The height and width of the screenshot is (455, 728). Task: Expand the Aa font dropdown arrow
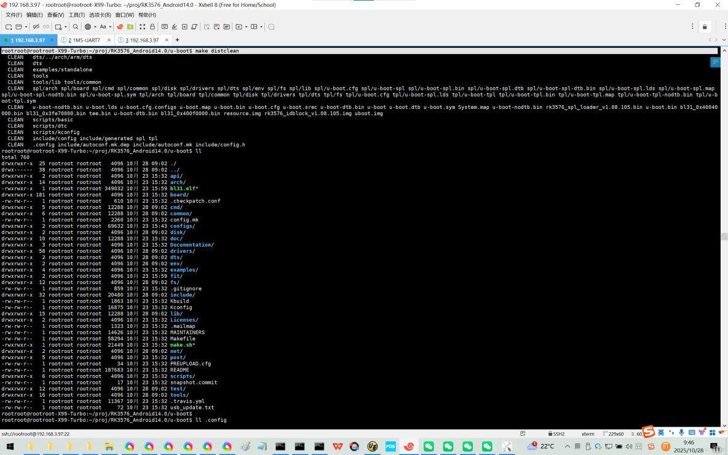110,27
